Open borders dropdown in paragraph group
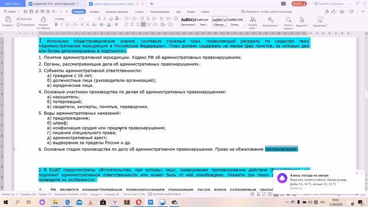Screen dimensions: 368x207 [173, 24]
